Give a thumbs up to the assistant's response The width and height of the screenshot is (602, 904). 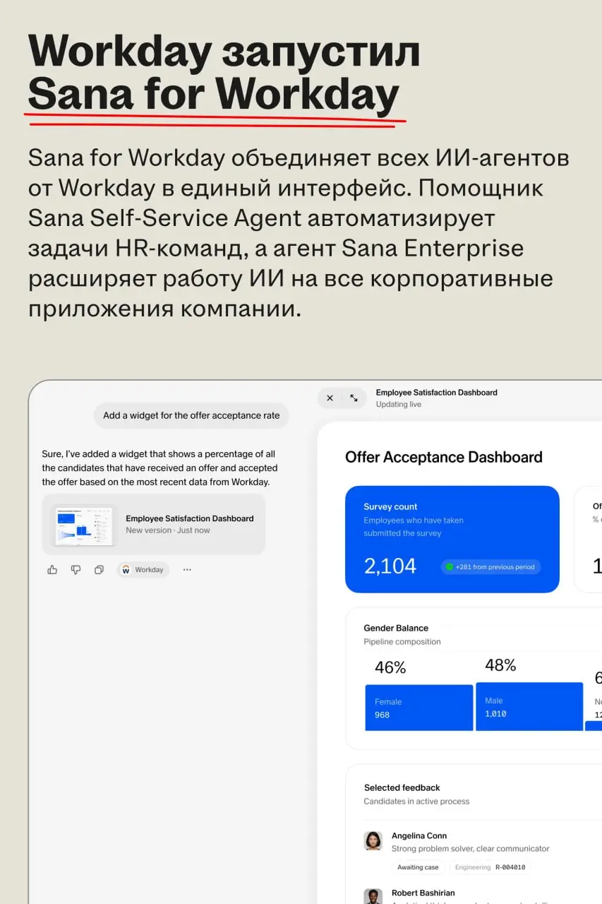52,569
